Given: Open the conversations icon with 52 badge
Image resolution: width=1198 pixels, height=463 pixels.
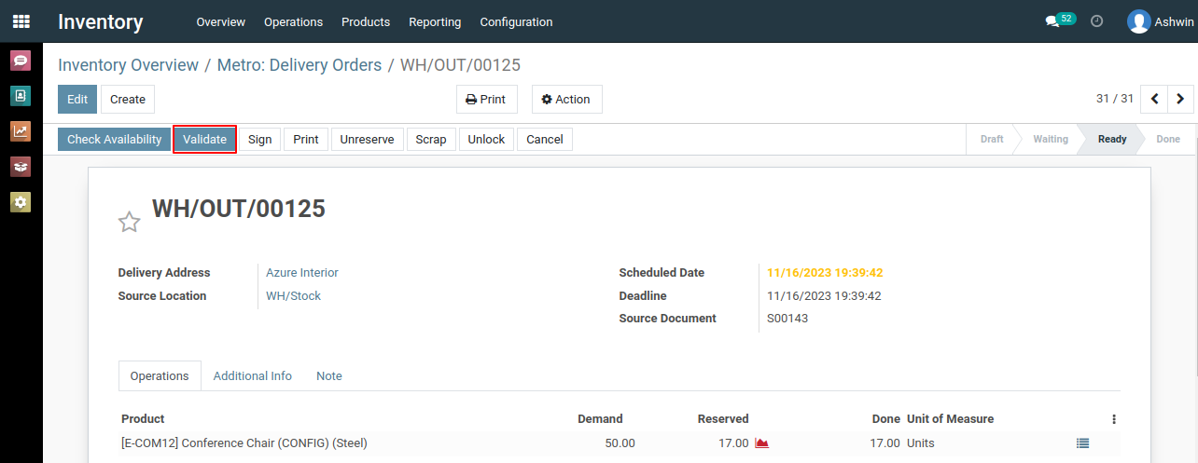Looking at the screenshot, I should (x=1060, y=20).
